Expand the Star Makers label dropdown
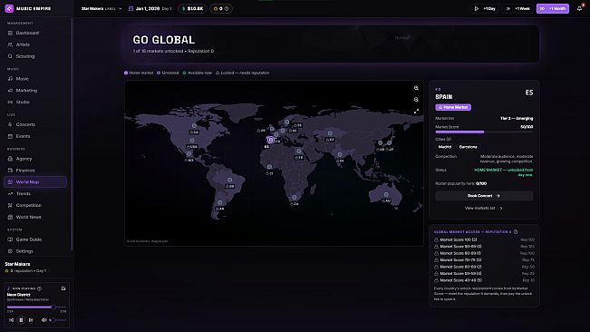 (x=102, y=8)
